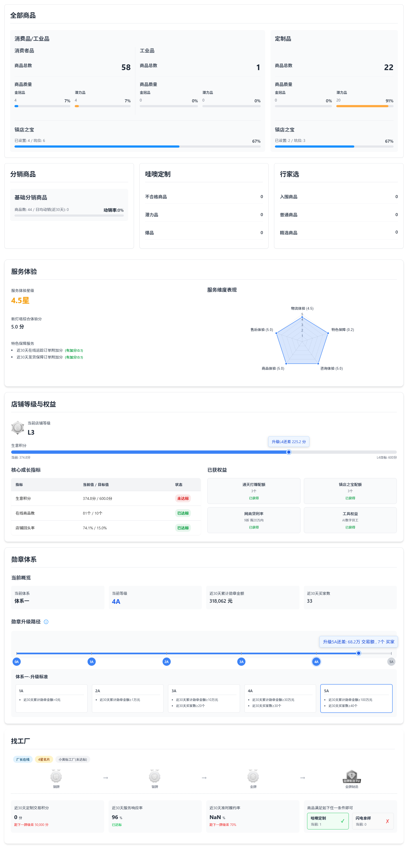Screen dimensions: 408x848
Task: Click the 厂长在线 tag
Action: 23,759
